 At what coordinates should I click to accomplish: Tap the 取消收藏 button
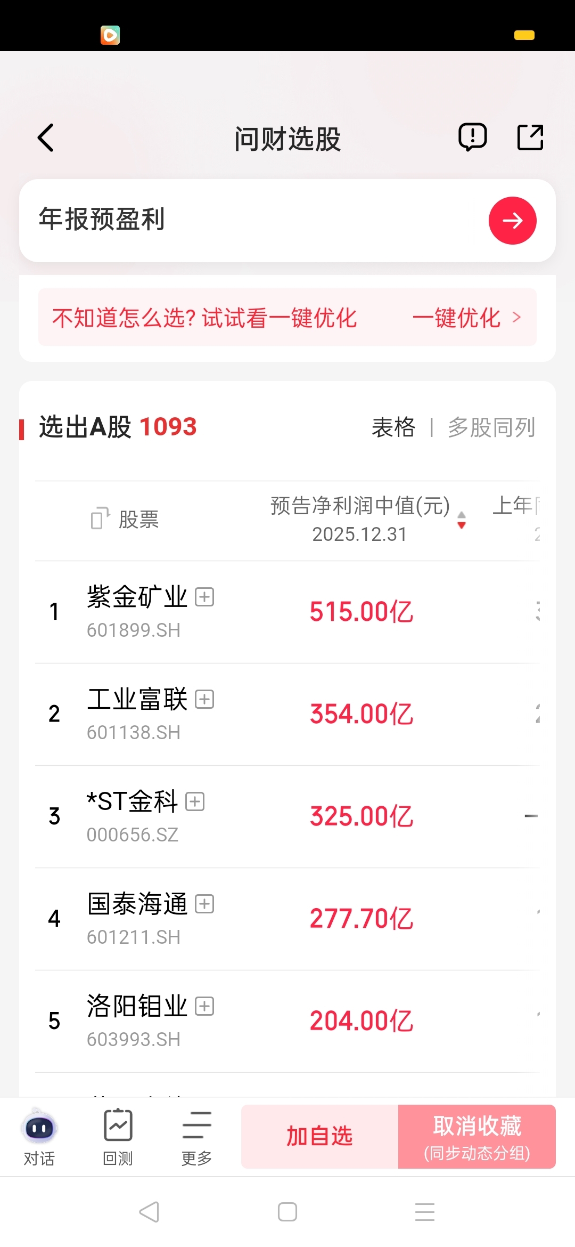[x=477, y=1137]
